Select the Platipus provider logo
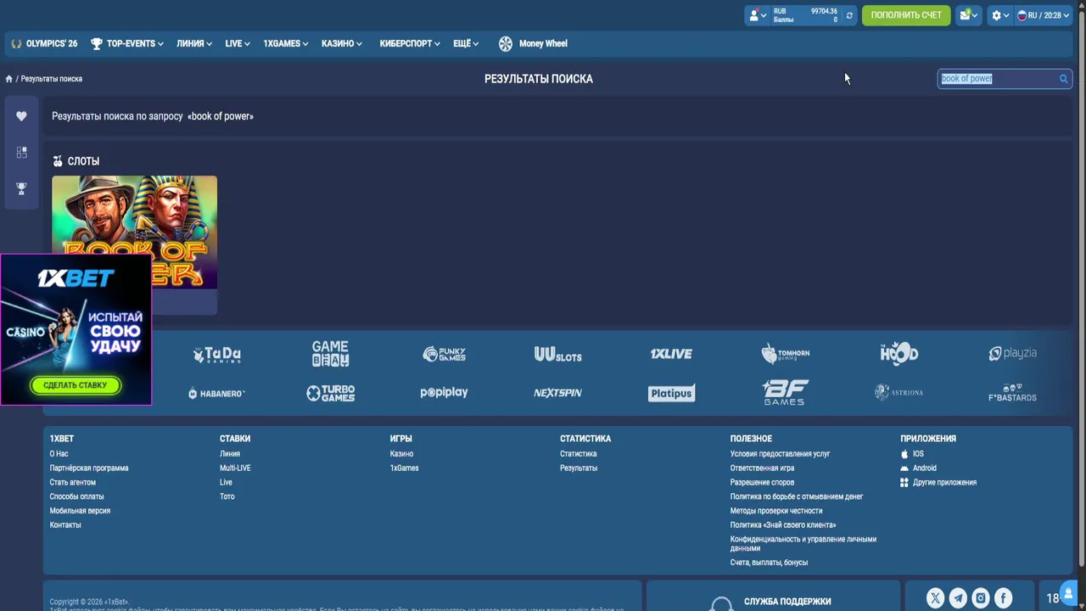Image resolution: width=1086 pixels, height=611 pixels. point(671,393)
